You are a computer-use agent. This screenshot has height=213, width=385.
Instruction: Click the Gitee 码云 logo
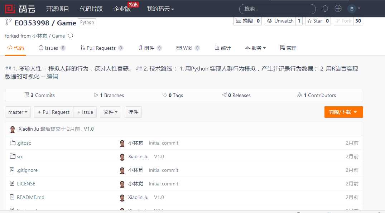click(x=20, y=9)
